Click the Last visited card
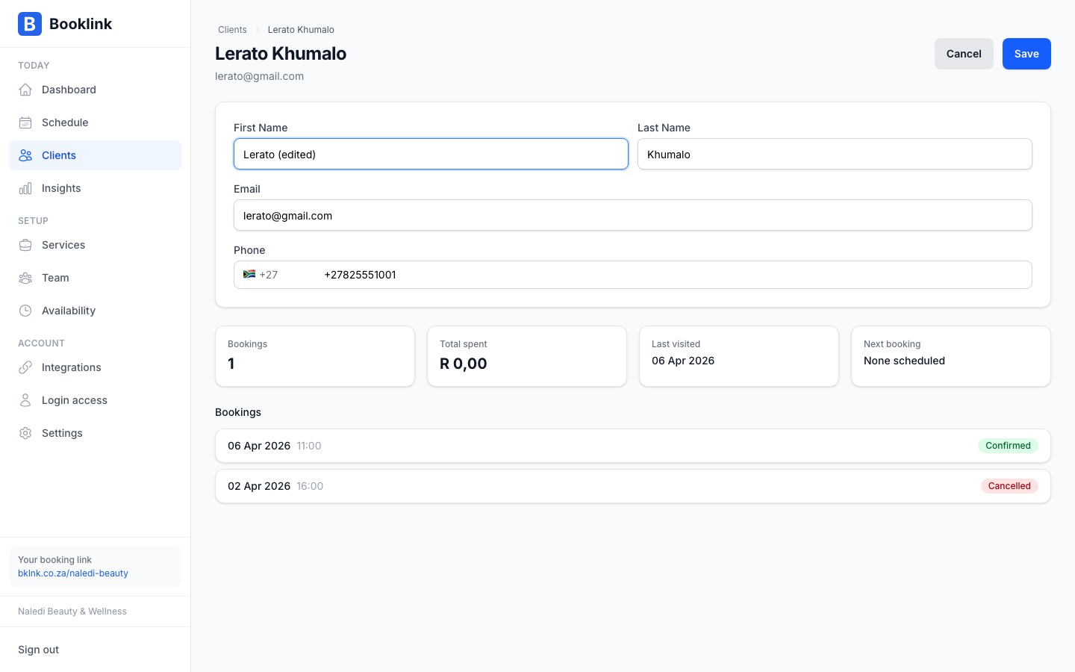Image resolution: width=1075 pixels, height=672 pixels. 739,356
